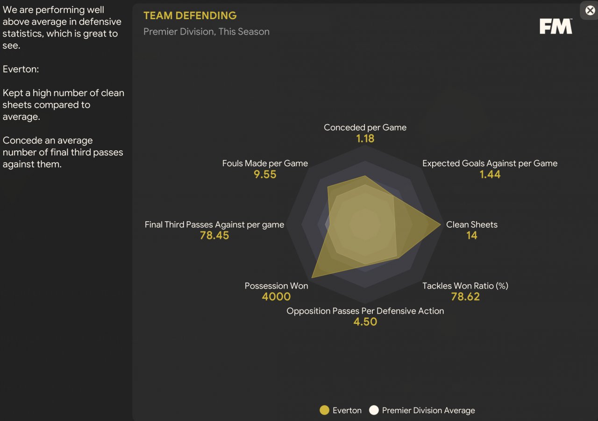Click the Fouls Made per Game label
Screen dimensions: 598x421
pos(265,163)
